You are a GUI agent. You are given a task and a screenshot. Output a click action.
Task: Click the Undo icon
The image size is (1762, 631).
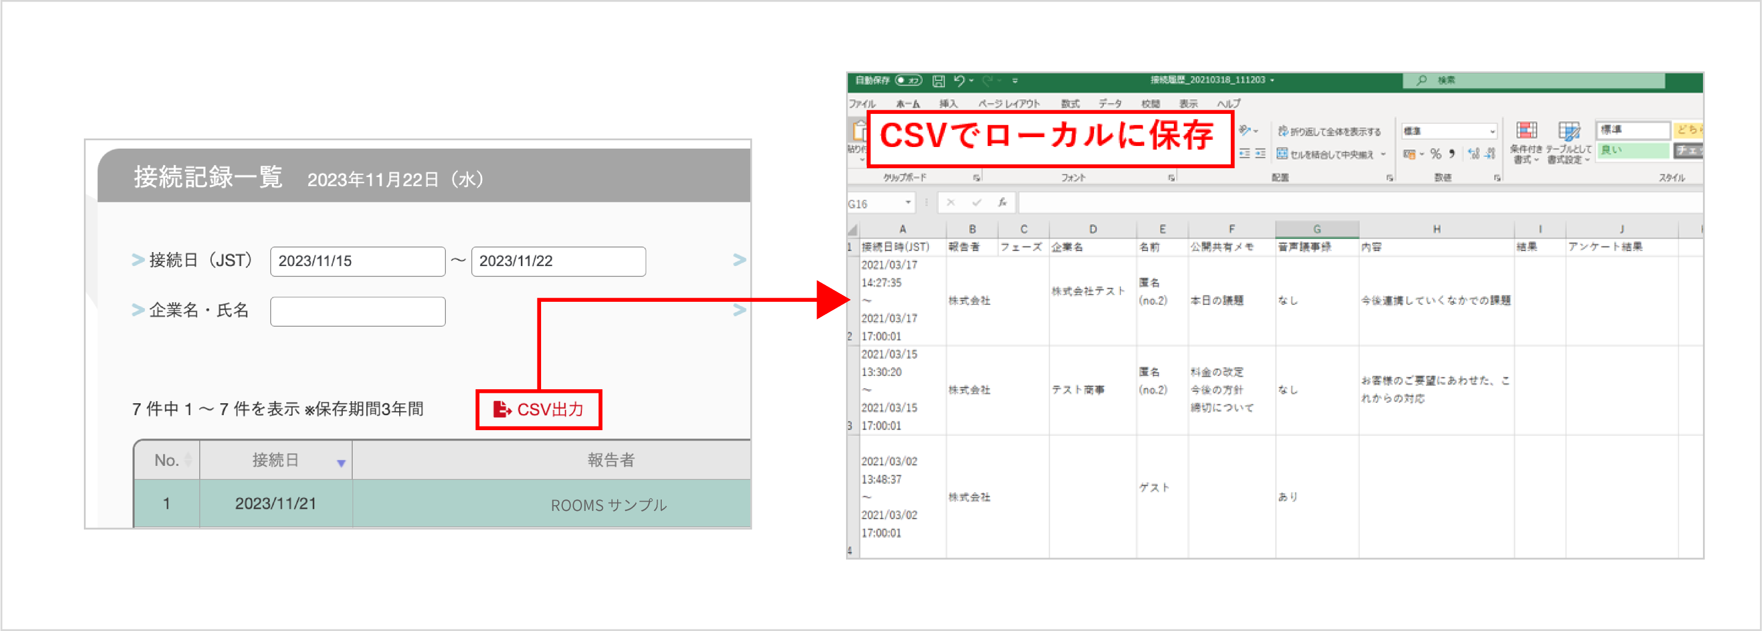pos(959,81)
